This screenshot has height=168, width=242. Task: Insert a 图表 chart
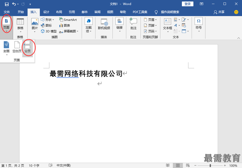(65, 25)
